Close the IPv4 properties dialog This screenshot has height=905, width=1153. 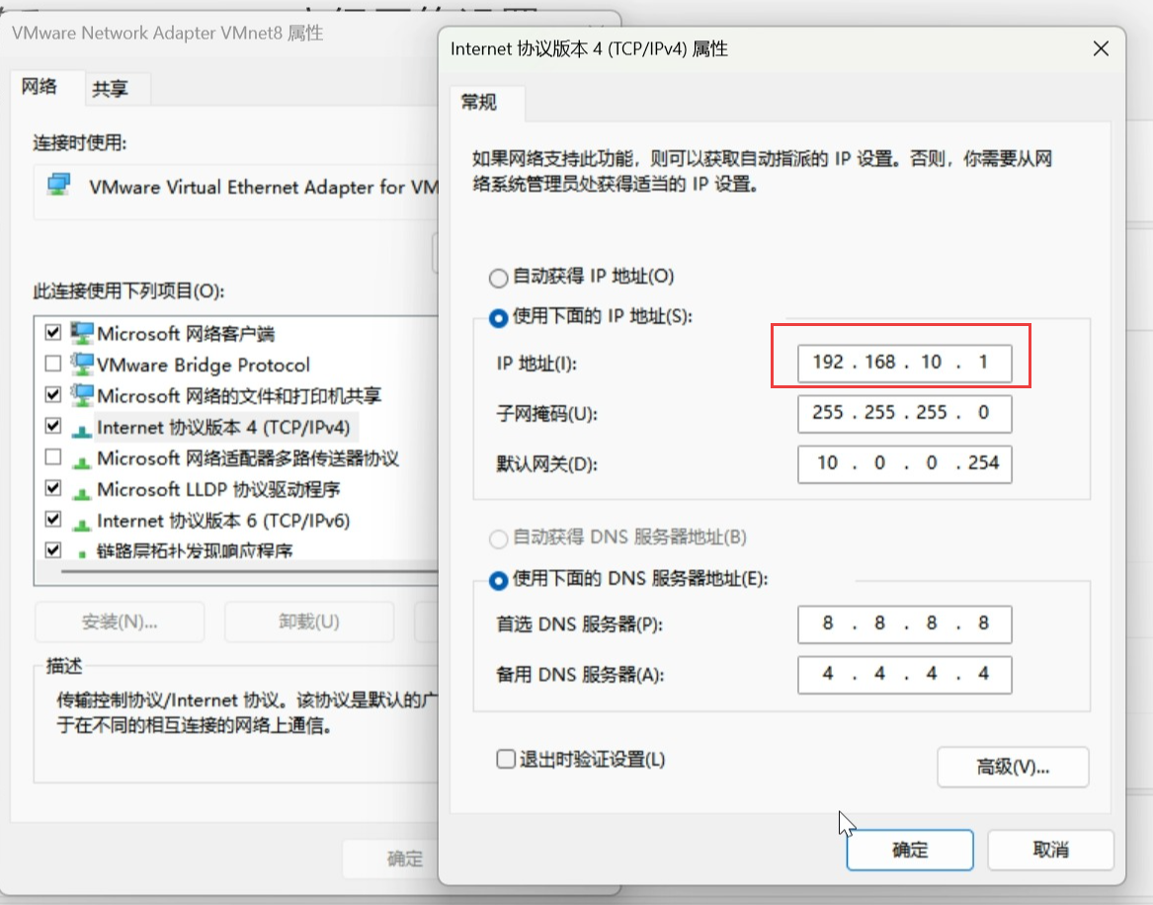coord(1101,48)
